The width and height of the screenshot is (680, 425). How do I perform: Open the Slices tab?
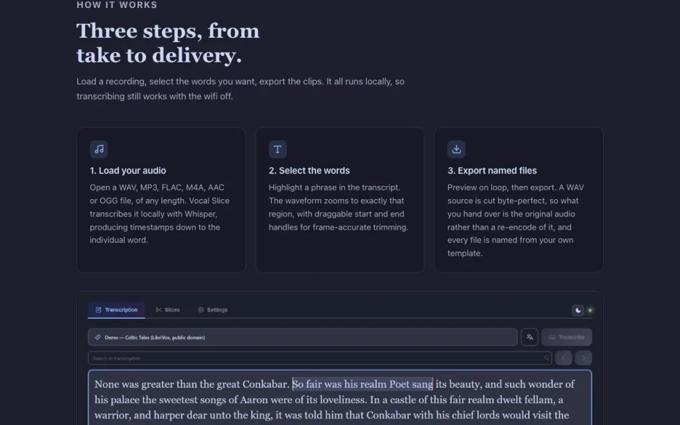pos(167,310)
